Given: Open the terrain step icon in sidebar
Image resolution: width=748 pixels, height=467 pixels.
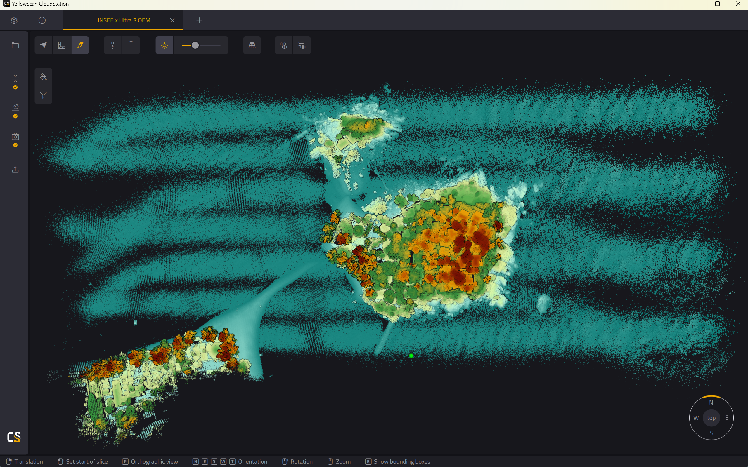Looking at the screenshot, I should click(15, 107).
